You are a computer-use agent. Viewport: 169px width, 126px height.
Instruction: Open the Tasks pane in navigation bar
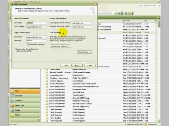25,110
